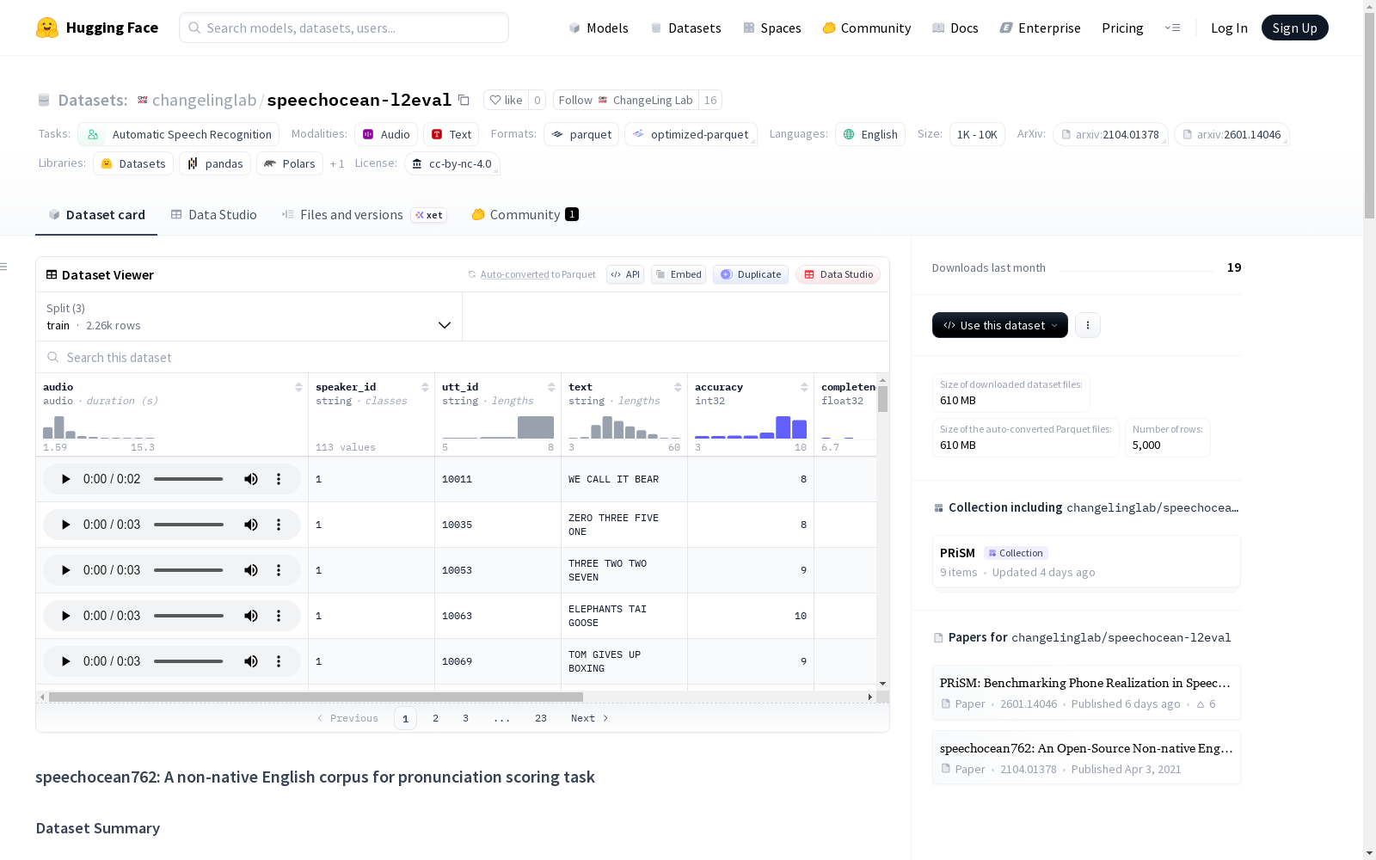Mute audio in row utt_id 10069
The height and width of the screenshot is (860, 1376).
click(251, 661)
